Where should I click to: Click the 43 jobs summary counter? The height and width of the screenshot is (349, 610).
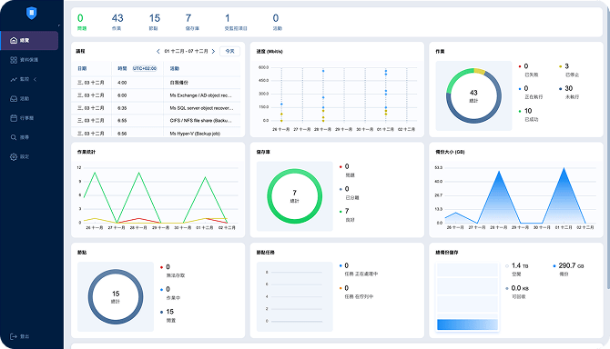coord(117,22)
